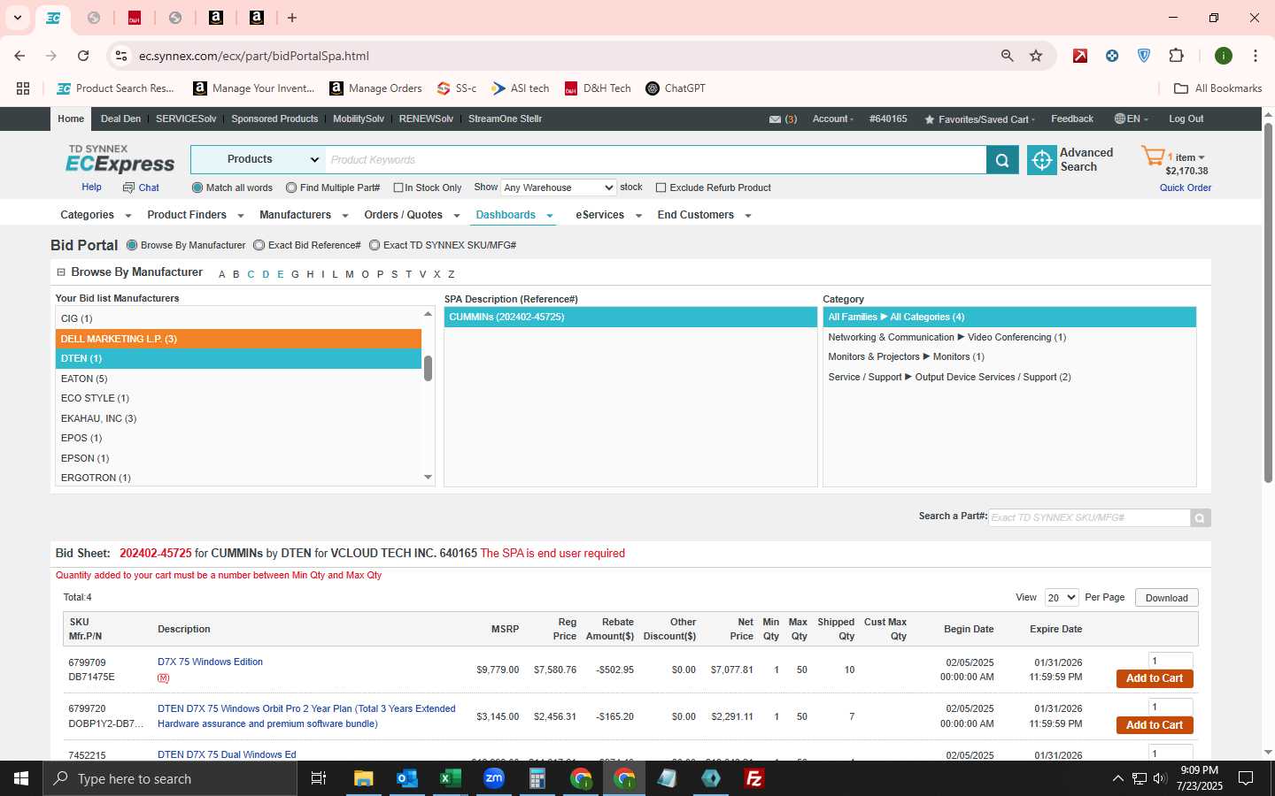This screenshot has height=796, width=1275.
Task: Expand the Orders / Quotes menu
Action: pyautogui.click(x=412, y=215)
